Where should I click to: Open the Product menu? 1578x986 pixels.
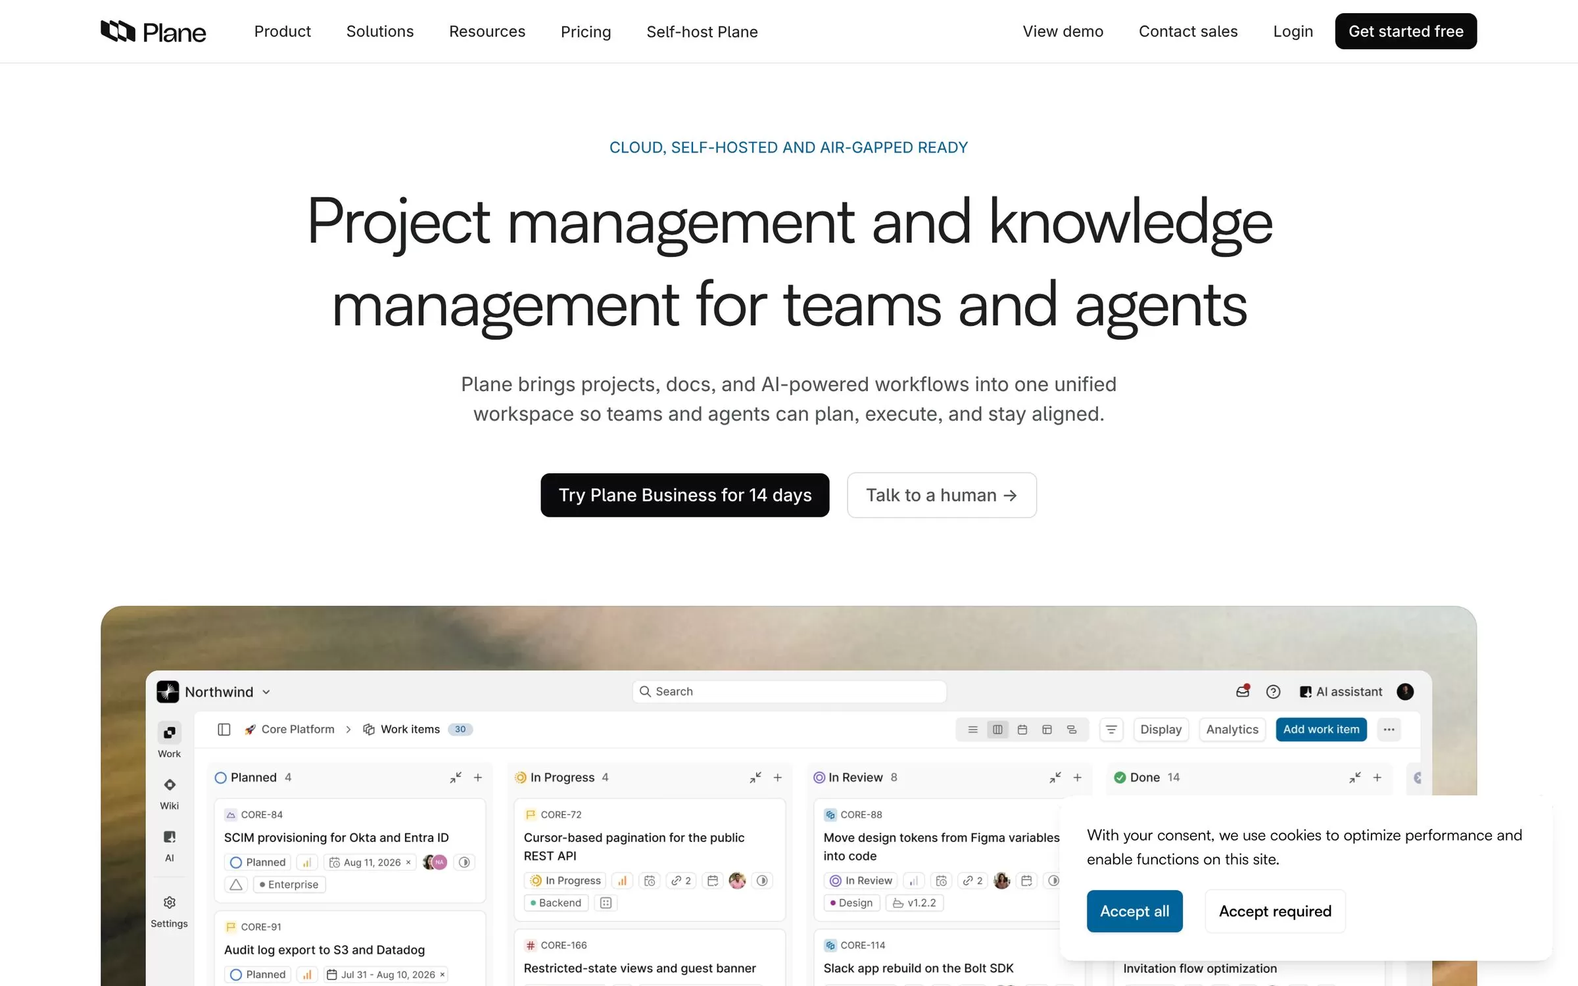tap(282, 32)
